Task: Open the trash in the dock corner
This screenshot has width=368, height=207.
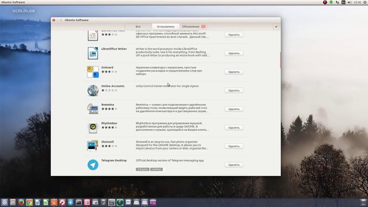Action: tap(363, 202)
